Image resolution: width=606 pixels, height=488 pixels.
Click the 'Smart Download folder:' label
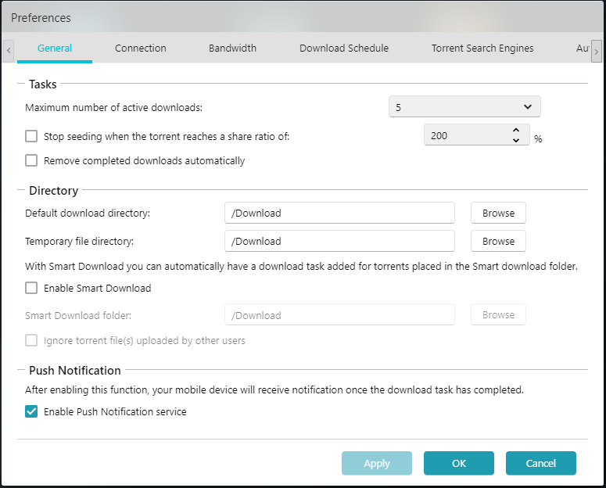[78, 315]
